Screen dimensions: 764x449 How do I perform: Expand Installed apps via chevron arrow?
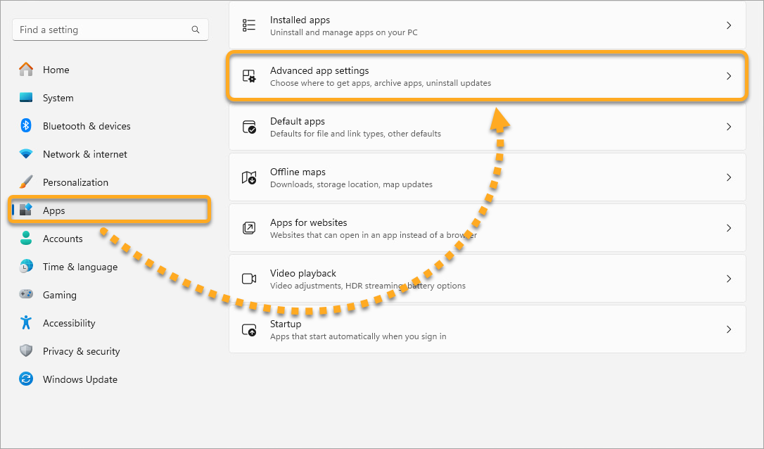coord(729,25)
